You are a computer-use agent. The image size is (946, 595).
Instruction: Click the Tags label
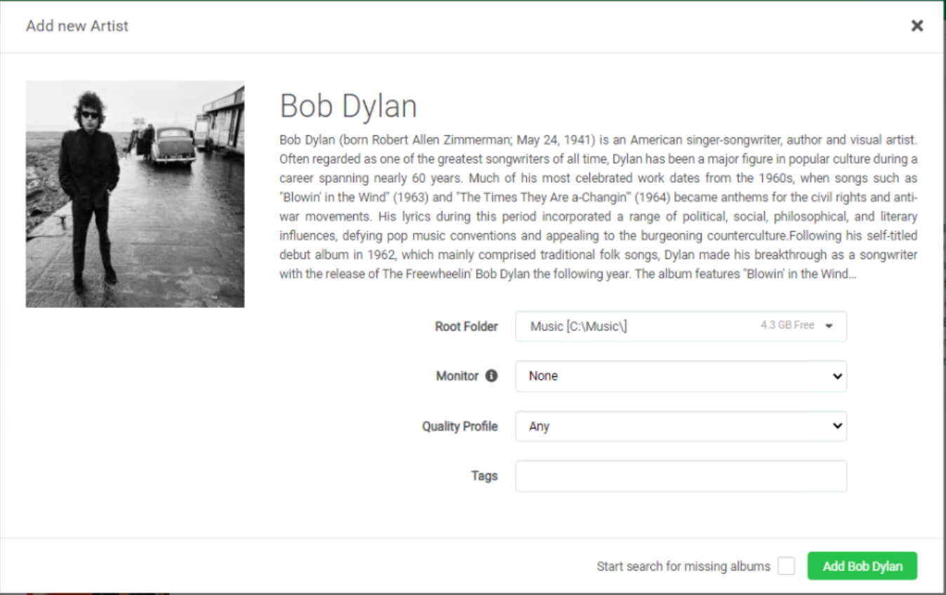[485, 476]
